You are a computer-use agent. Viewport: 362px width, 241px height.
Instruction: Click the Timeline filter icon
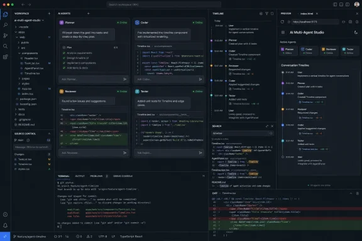[266, 14]
